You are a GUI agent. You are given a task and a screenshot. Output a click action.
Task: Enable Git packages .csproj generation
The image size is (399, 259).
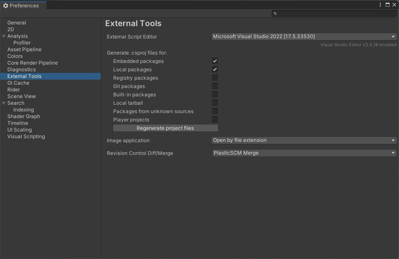[x=215, y=86]
